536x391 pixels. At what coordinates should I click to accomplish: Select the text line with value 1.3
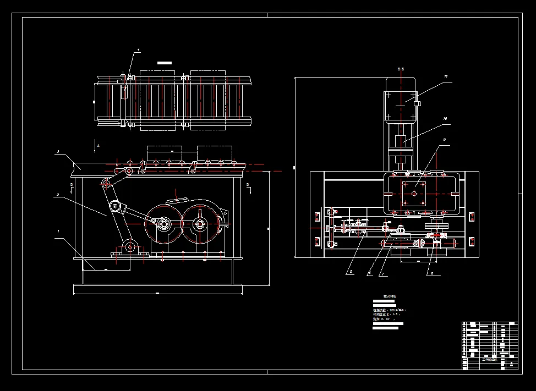[387, 314]
